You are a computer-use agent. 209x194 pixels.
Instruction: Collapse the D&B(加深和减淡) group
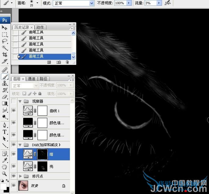click(x=20, y=145)
